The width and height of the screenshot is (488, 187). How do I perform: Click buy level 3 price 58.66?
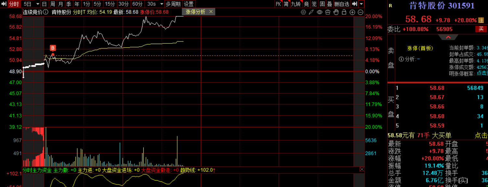point(437,107)
